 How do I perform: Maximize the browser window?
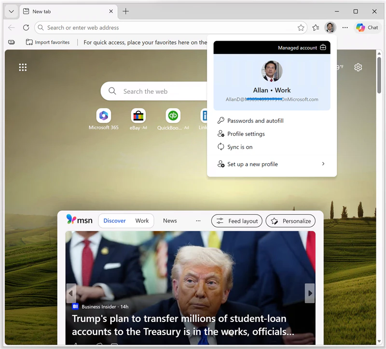[356, 11]
